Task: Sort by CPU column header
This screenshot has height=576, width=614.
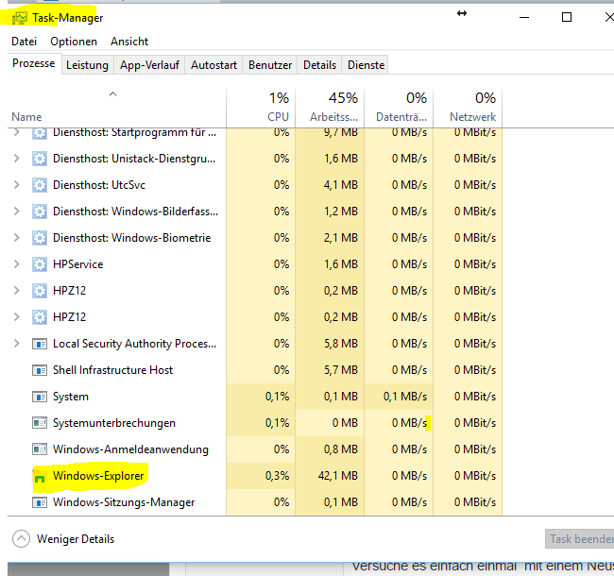Action: (261, 108)
